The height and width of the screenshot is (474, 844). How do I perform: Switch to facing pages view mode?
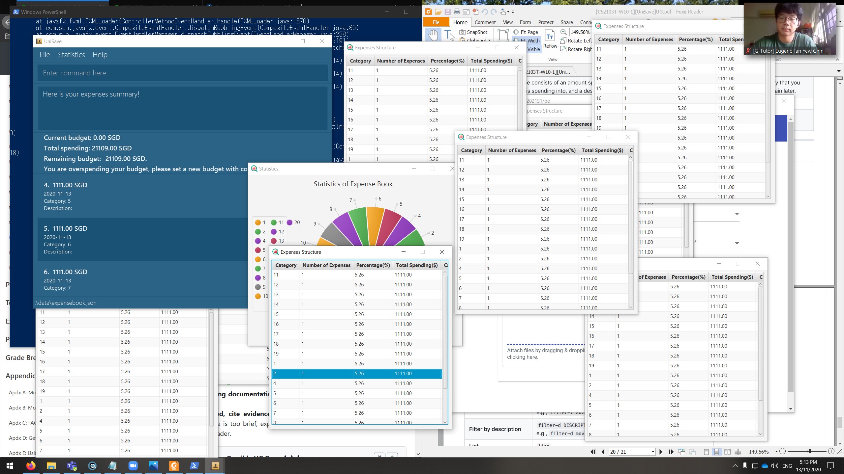(x=727, y=452)
